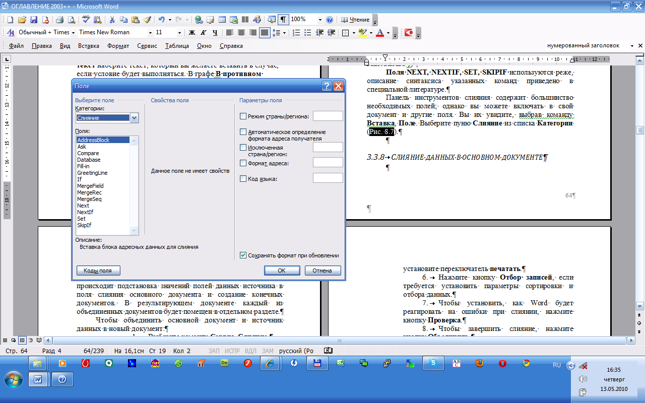Check 'Автоматическое определение формата адреса получателя'

pyautogui.click(x=243, y=132)
